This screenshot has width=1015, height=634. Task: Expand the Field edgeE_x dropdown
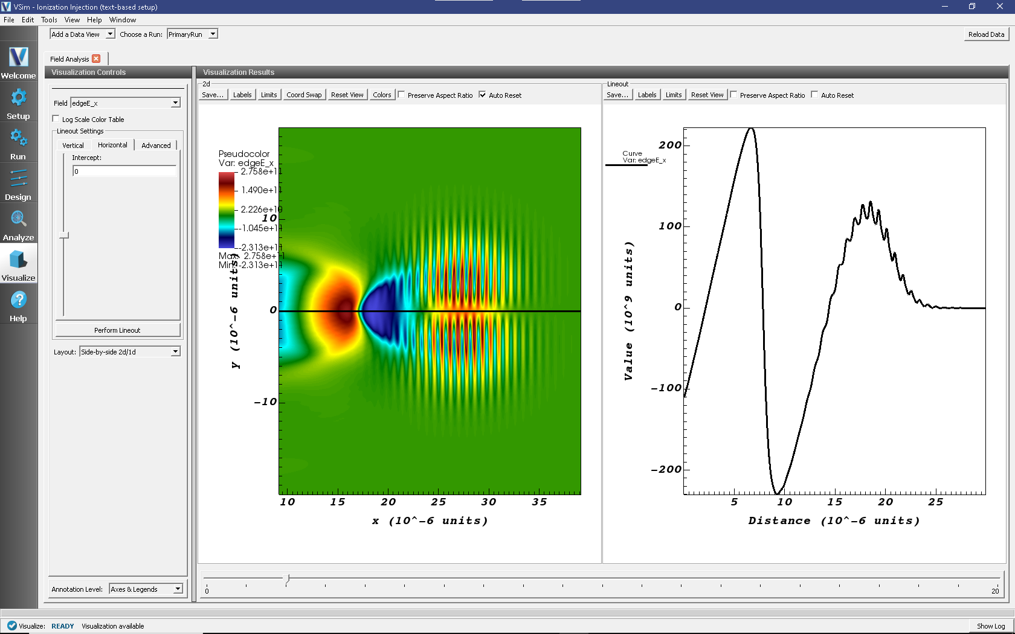pos(126,103)
